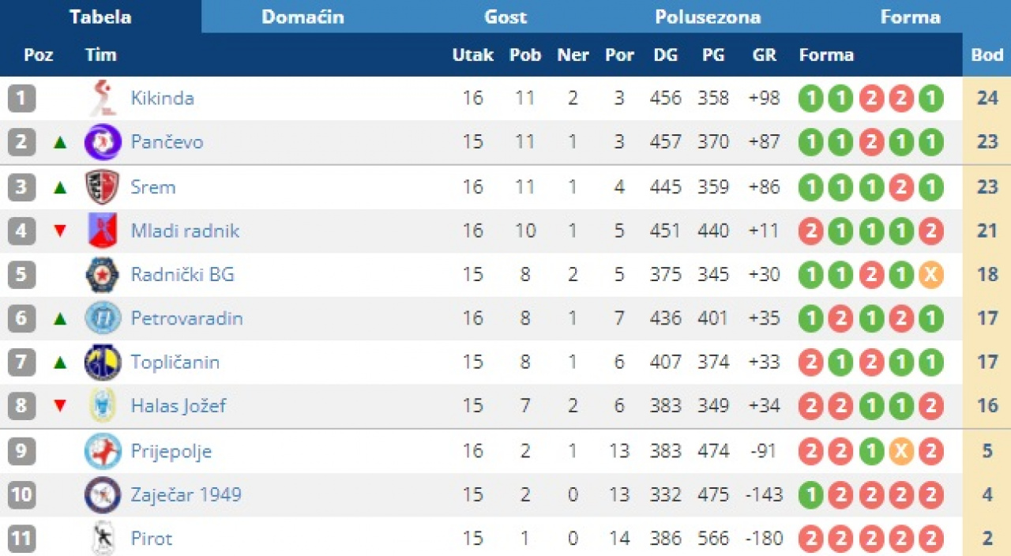Open the Halas Jožef team link
The width and height of the screenshot is (1011, 556).
(179, 406)
